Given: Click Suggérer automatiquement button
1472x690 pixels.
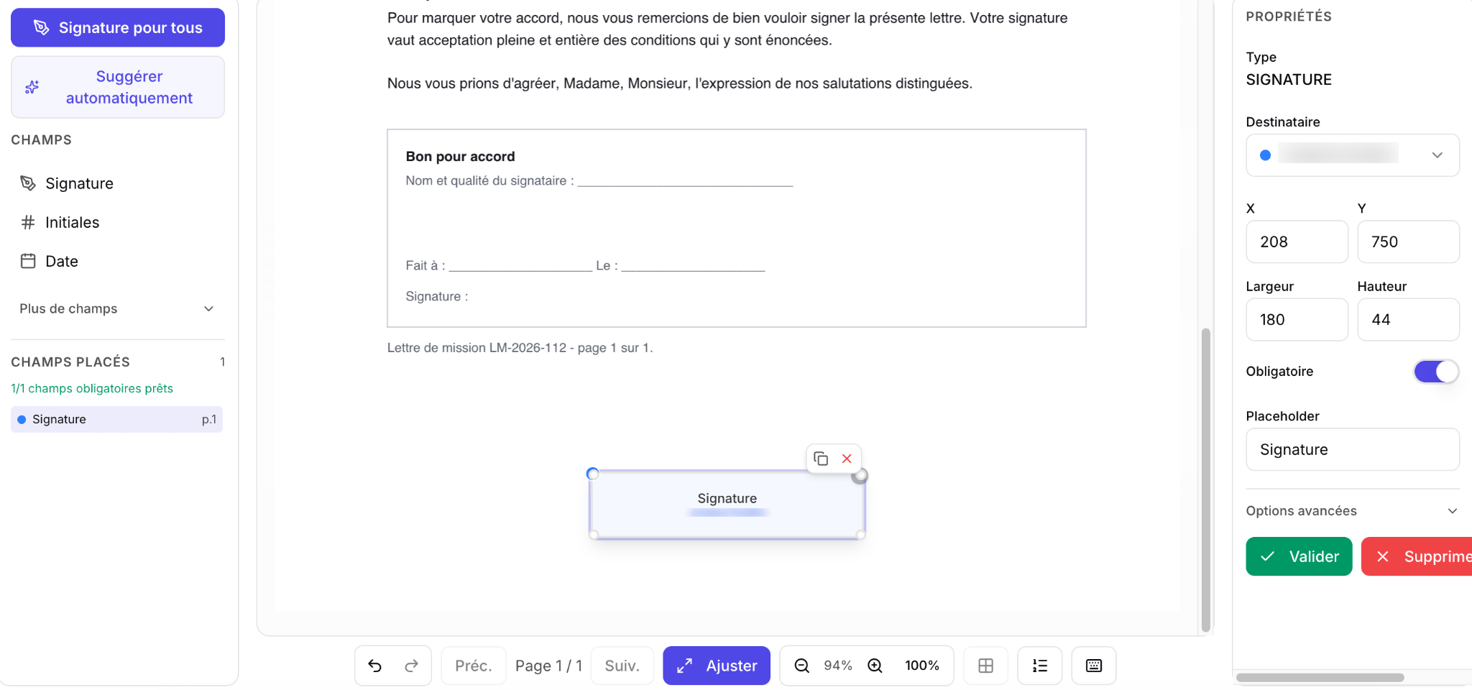Looking at the screenshot, I should pyautogui.click(x=118, y=87).
